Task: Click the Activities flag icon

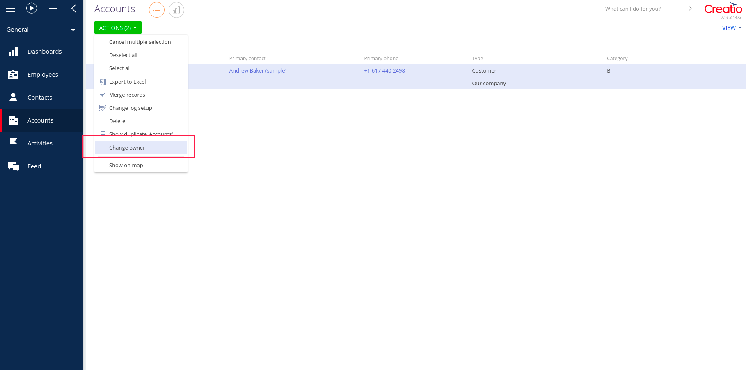Action: click(x=13, y=143)
